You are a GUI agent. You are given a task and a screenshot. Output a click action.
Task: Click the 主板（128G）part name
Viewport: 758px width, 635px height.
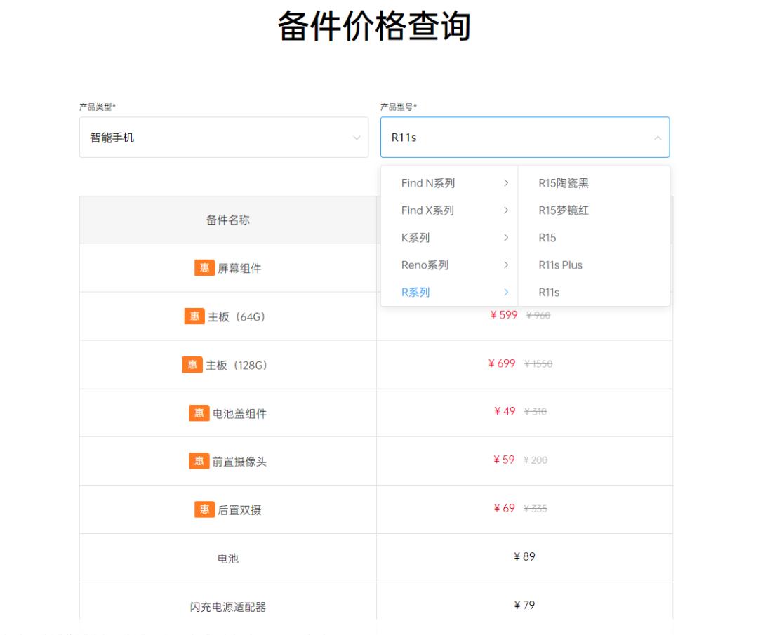click(x=237, y=366)
